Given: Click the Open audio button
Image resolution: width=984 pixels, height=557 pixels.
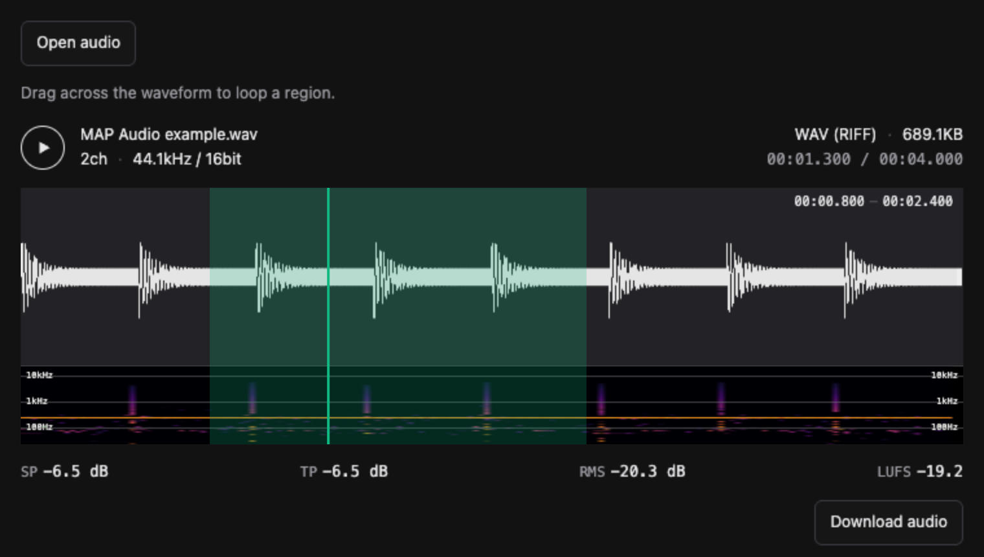Looking at the screenshot, I should tap(78, 43).
